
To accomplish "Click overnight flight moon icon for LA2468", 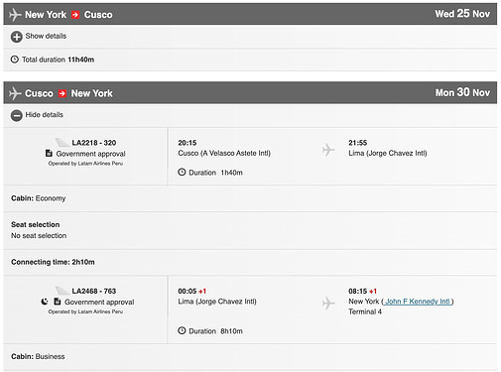I will point(45,302).
